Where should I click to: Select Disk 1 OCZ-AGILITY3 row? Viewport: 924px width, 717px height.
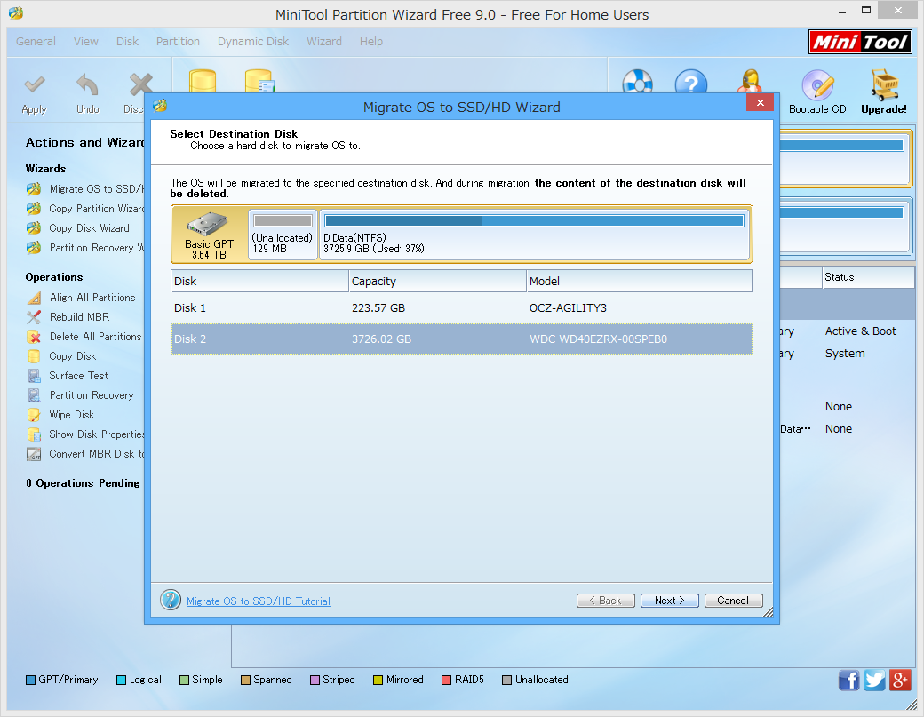pyautogui.click(x=462, y=308)
